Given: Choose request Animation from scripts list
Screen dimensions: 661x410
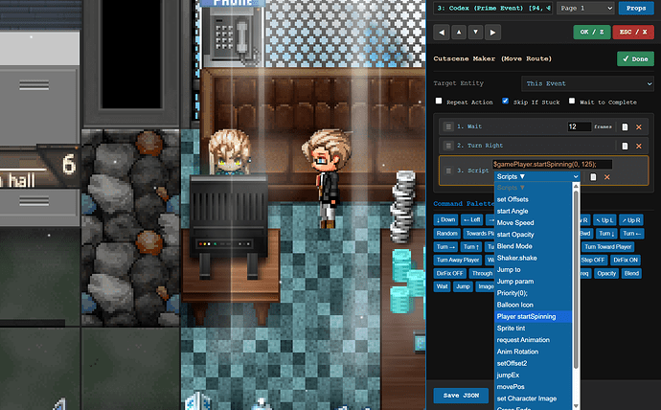Looking at the screenshot, I should [x=534, y=340].
